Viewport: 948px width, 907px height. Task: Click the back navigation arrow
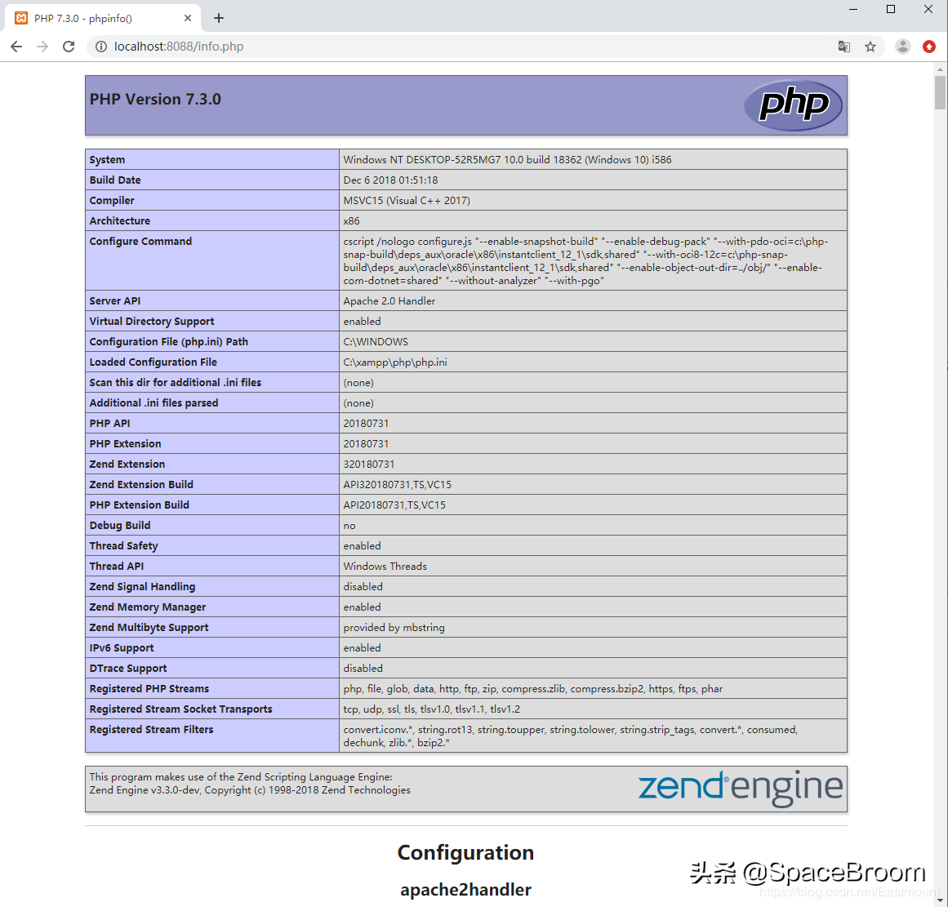coord(16,47)
